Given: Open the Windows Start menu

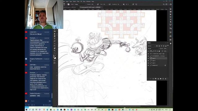Looking at the screenshot, I should click(x=26, y=110).
